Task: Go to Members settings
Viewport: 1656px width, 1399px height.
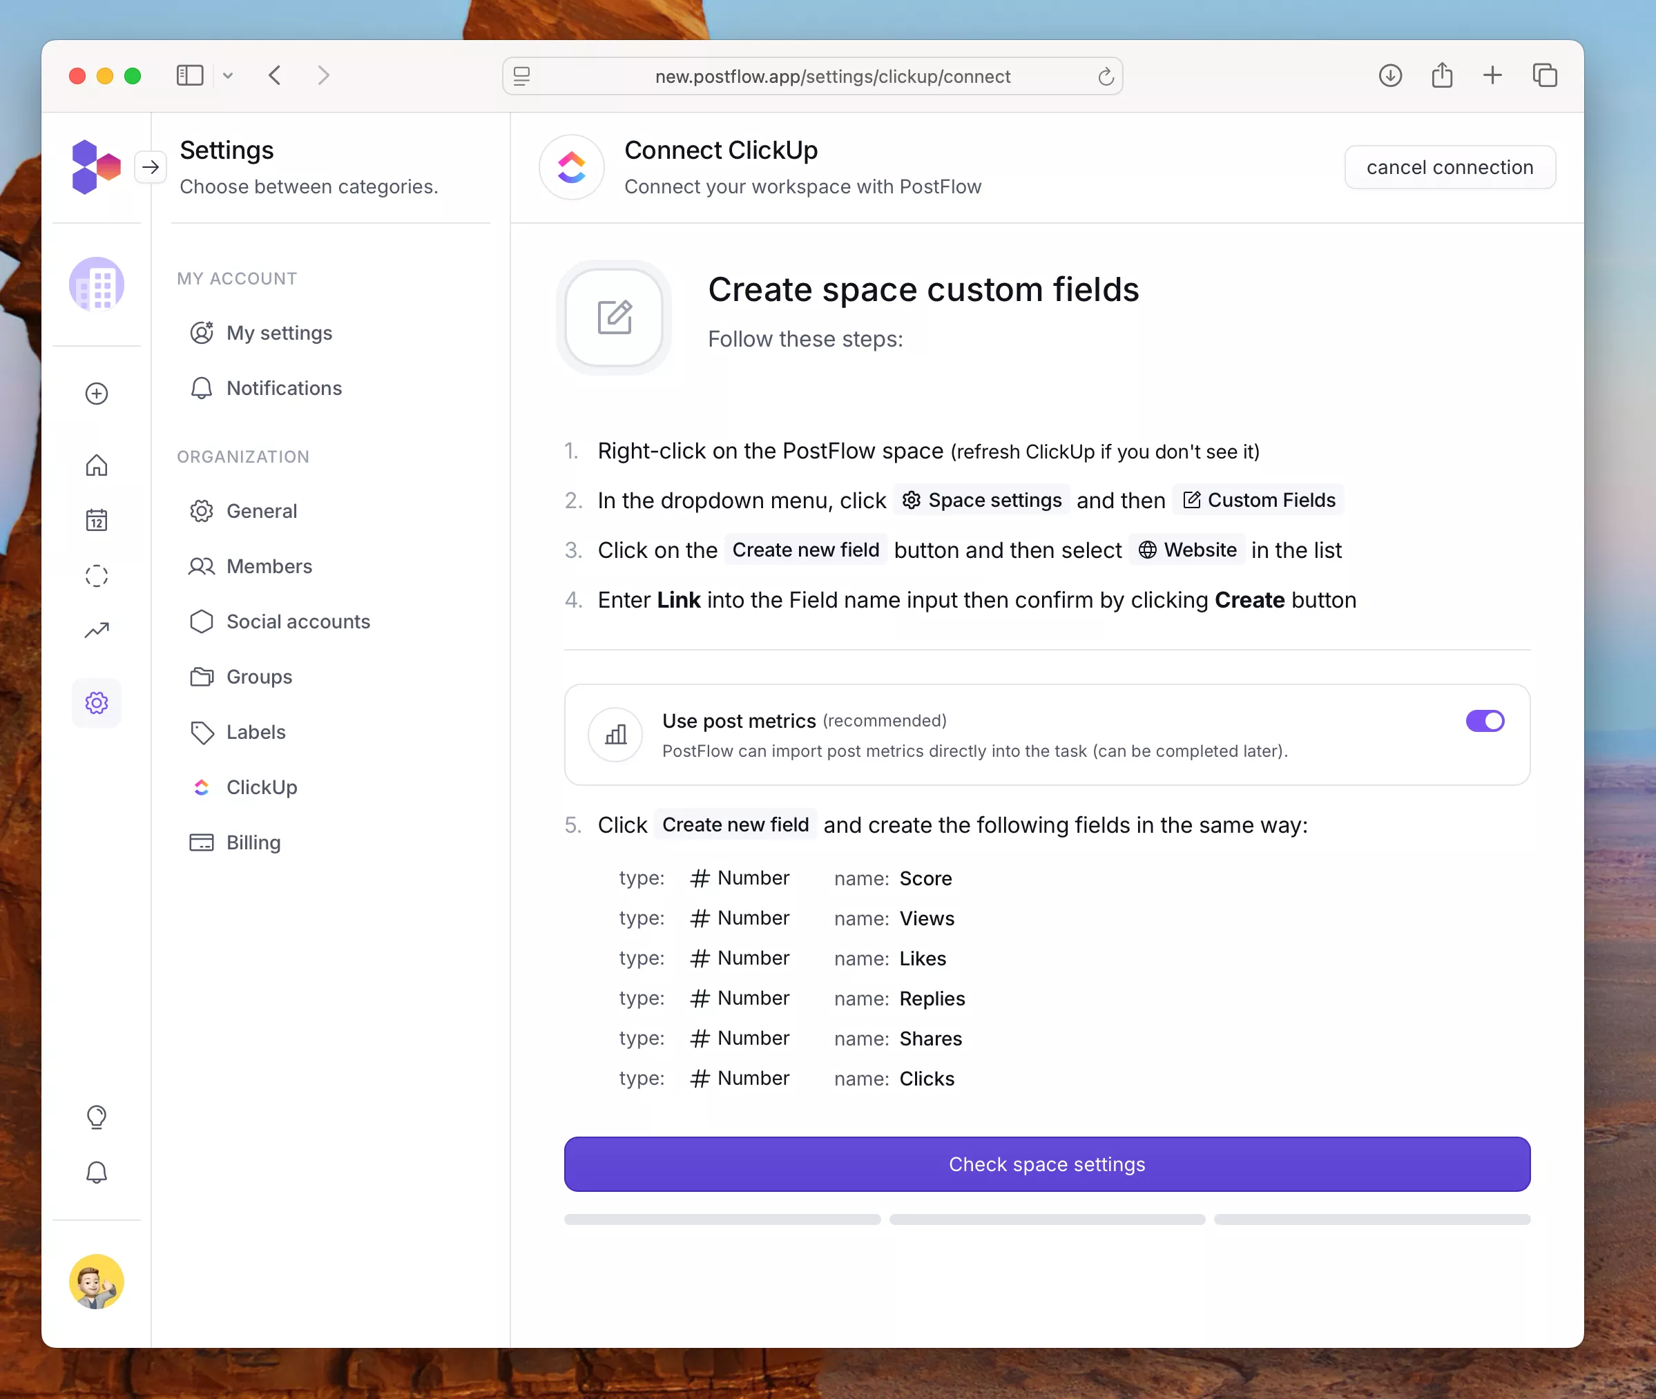Action: (251, 566)
